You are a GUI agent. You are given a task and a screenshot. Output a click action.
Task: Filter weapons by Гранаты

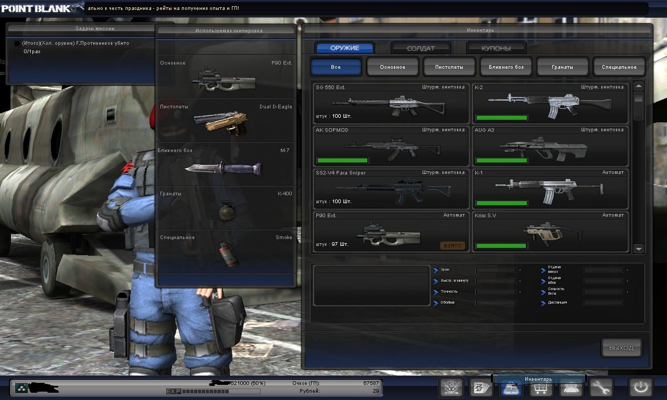pyautogui.click(x=563, y=67)
